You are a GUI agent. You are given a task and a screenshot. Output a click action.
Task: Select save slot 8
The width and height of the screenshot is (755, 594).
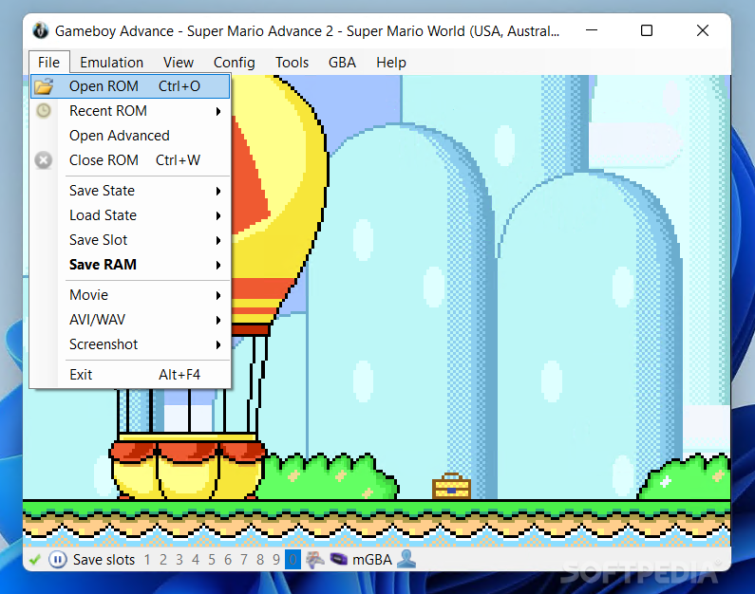[x=260, y=560]
